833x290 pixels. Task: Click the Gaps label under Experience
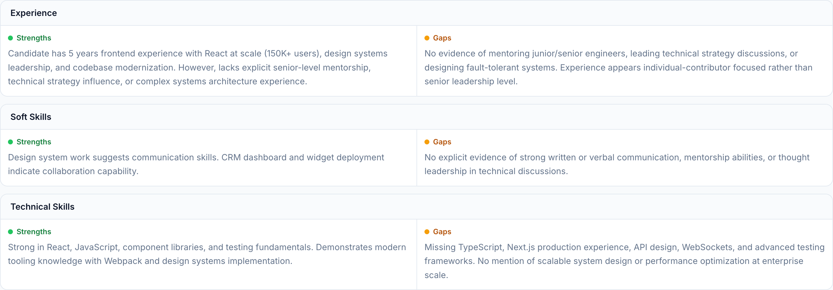pyautogui.click(x=442, y=38)
